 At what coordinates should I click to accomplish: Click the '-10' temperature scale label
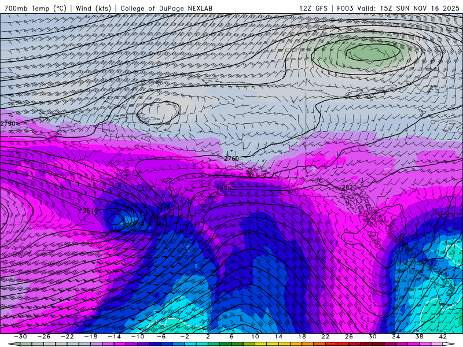(x=138, y=337)
